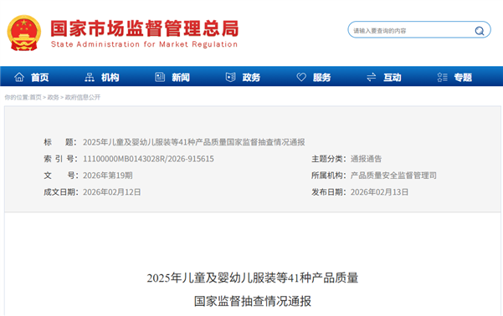The width and height of the screenshot is (503, 316).
Task: Click the 政府信息公开 breadcrumb link
Action: (83, 97)
